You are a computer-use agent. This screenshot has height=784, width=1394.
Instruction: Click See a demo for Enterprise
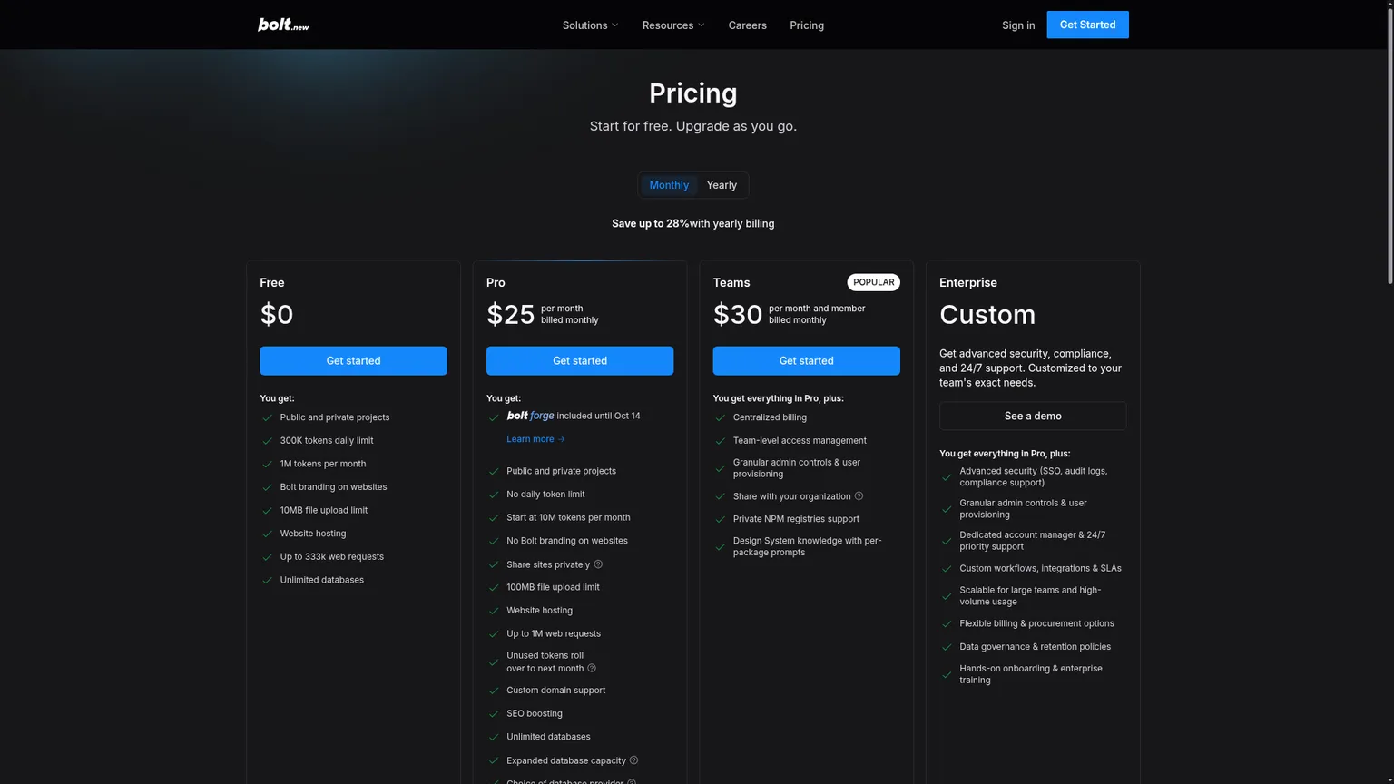pos(1033,416)
